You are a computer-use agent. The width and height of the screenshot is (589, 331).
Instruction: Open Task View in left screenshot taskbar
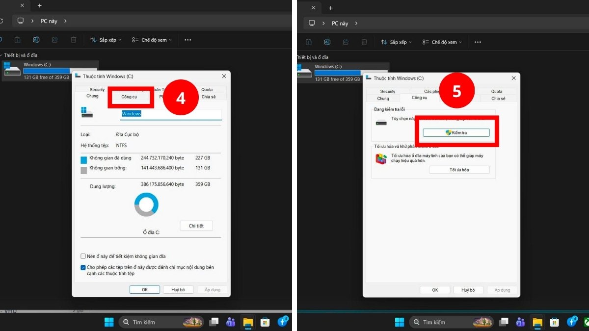[214, 322]
